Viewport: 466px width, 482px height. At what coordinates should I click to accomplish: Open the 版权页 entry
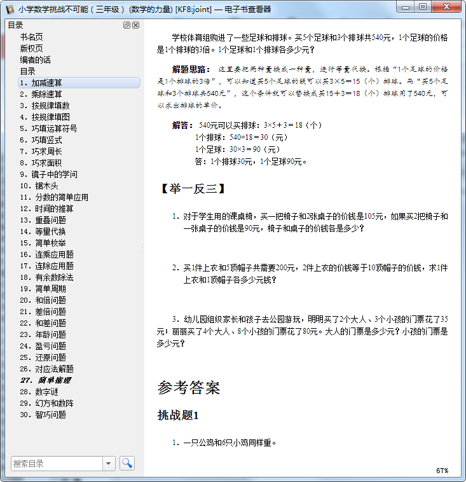pyautogui.click(x=31, y=48)
